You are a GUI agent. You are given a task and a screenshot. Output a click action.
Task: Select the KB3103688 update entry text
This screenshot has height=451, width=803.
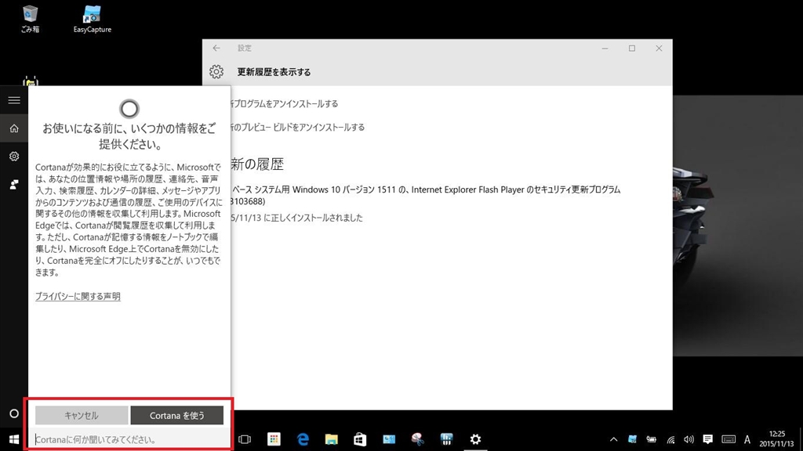[426, 195]
